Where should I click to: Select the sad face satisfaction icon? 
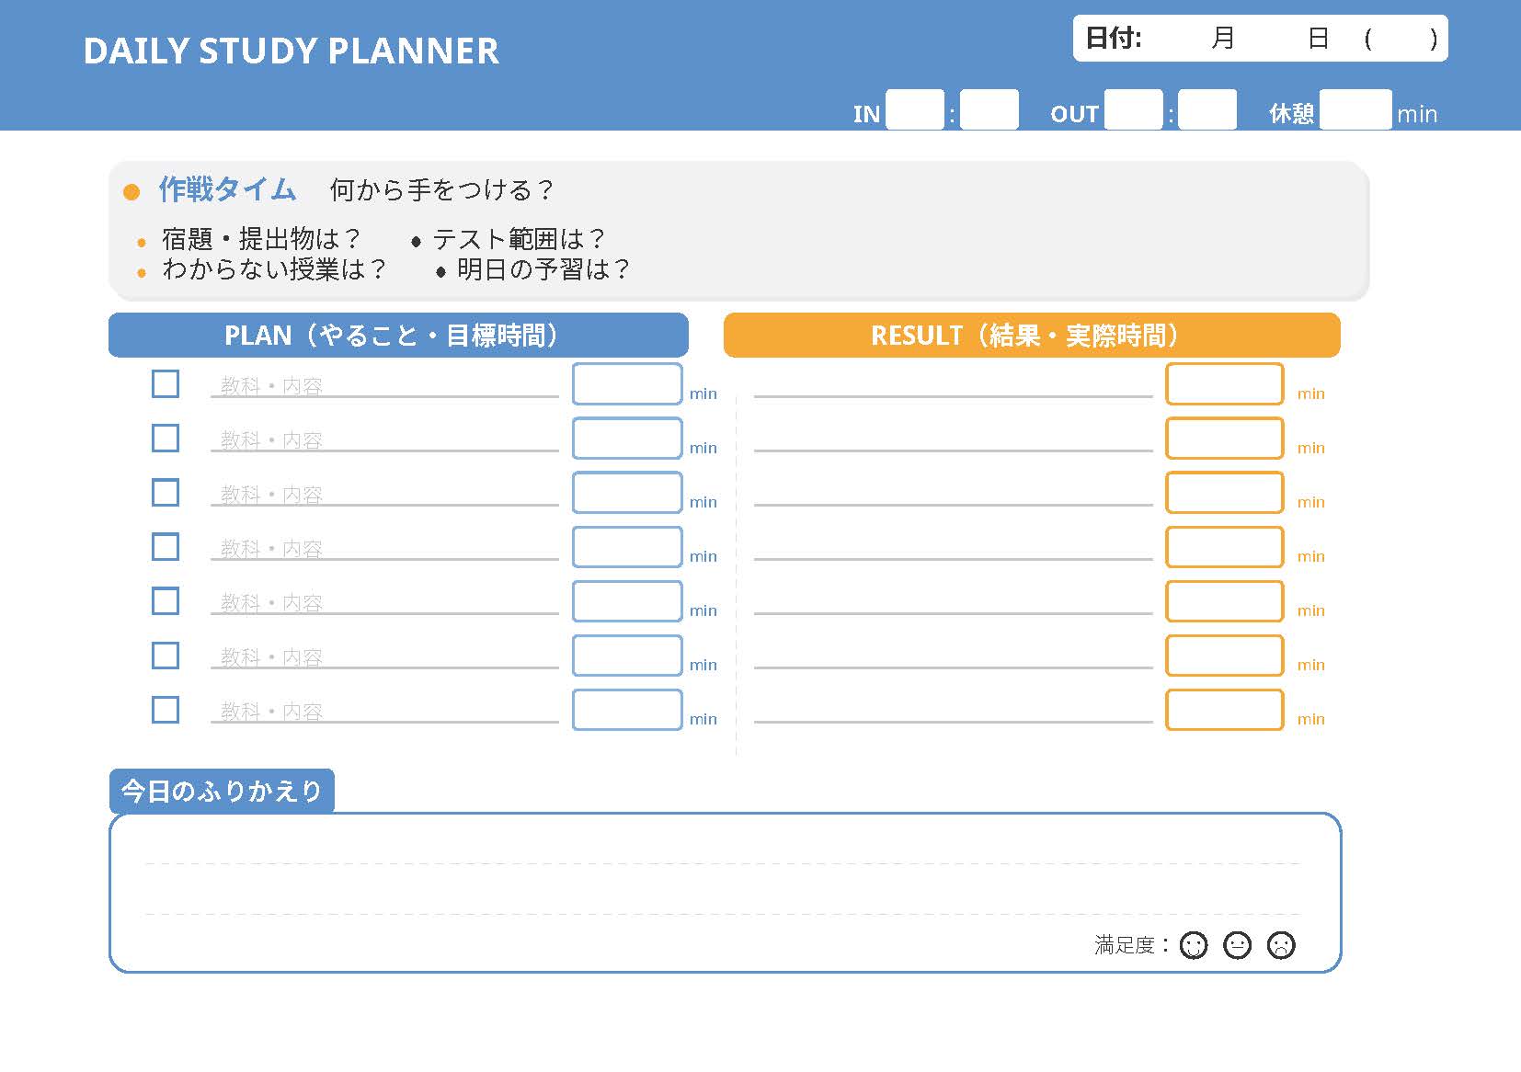1282,945
